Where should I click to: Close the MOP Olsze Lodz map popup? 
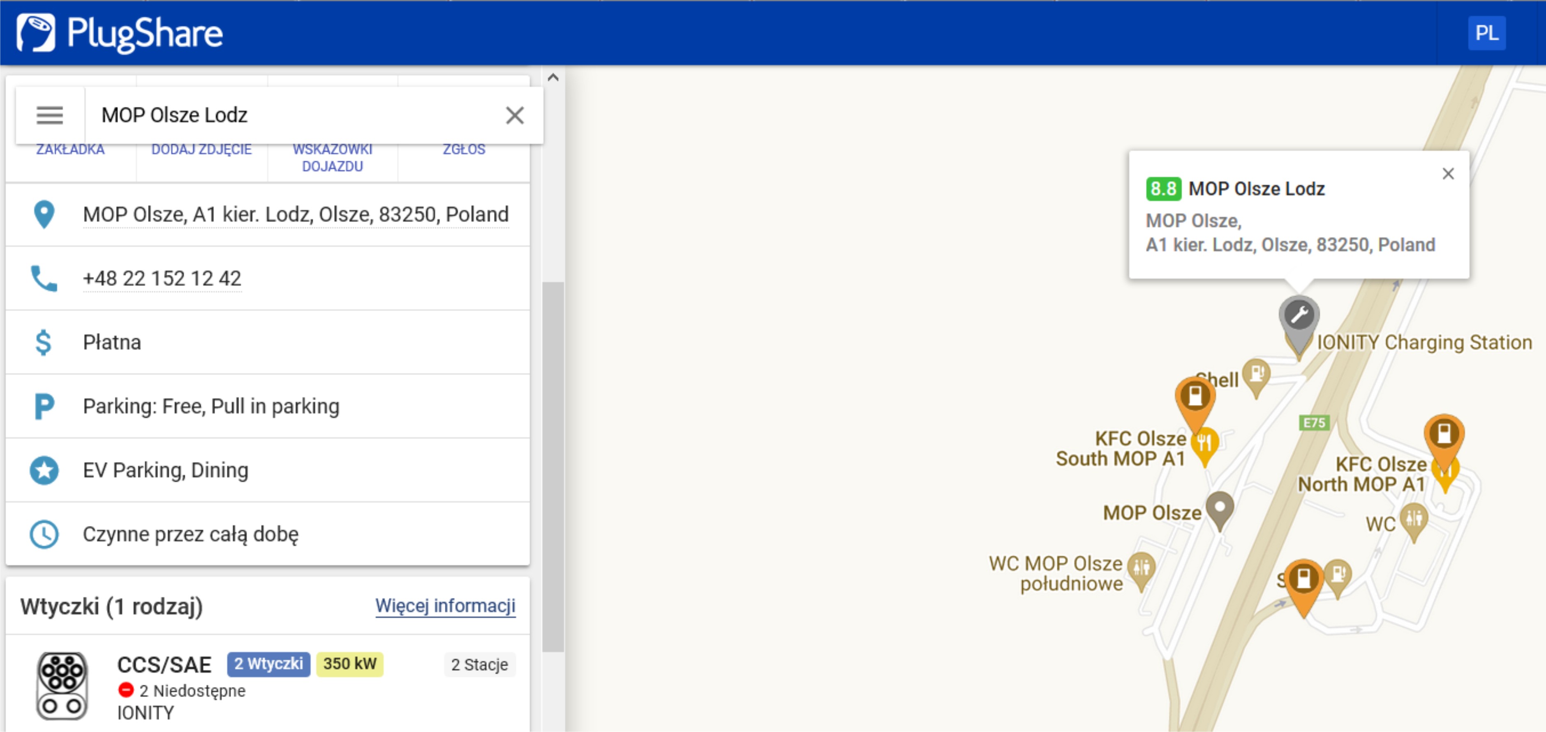[x=1448, y=174]
